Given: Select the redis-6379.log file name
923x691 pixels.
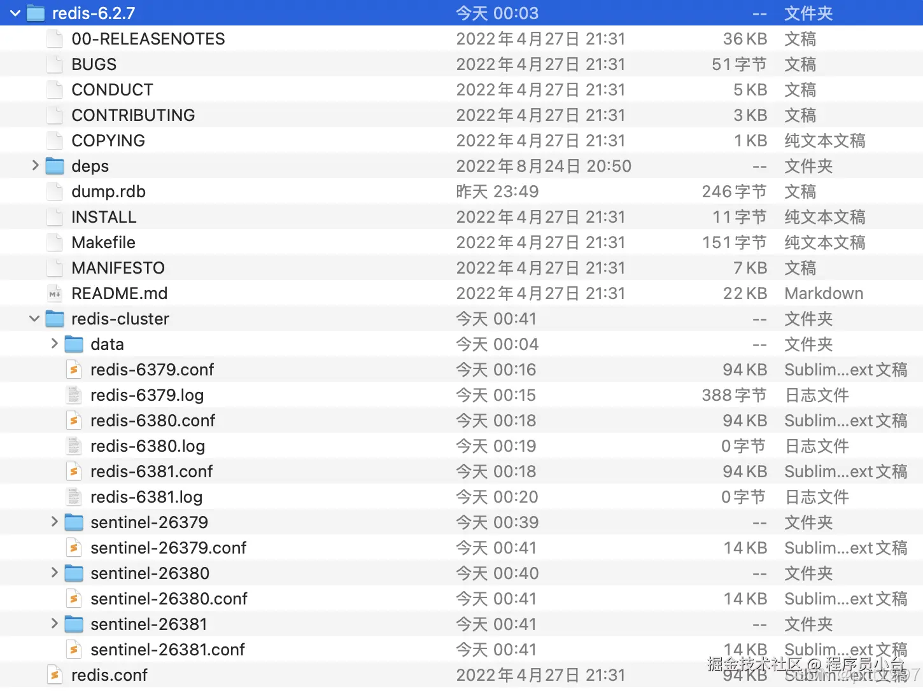Looking at the screenshot, I should tap(148, 395).
